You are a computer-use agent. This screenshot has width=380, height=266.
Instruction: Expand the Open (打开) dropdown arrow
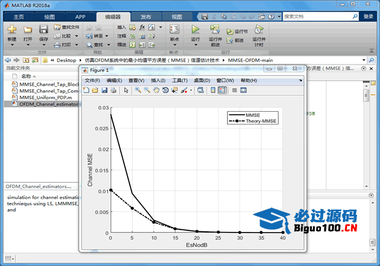tap(28, 45)
